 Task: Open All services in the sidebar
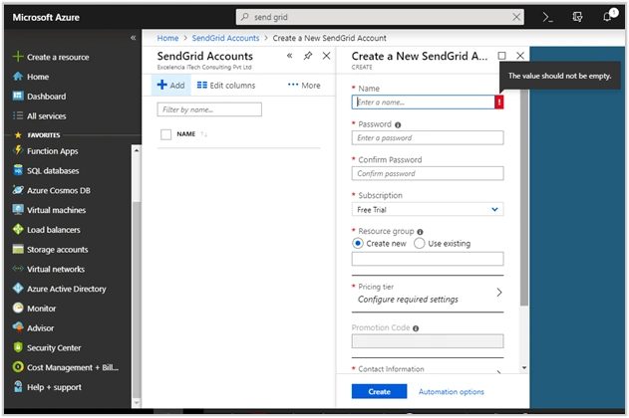(x=46, y=116)
